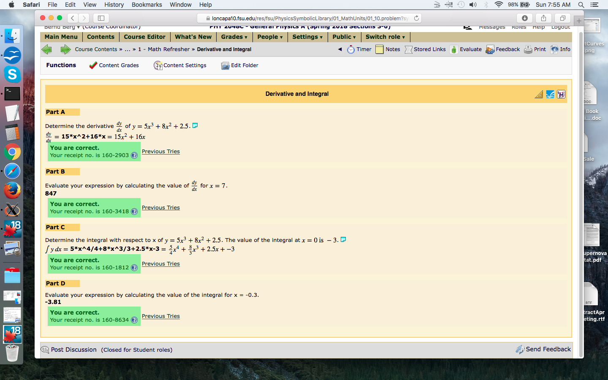Image resolution: width=608 pixels, height=380 pixels.
Task: Open Firefox from the Dock
Action: point(12,190)
